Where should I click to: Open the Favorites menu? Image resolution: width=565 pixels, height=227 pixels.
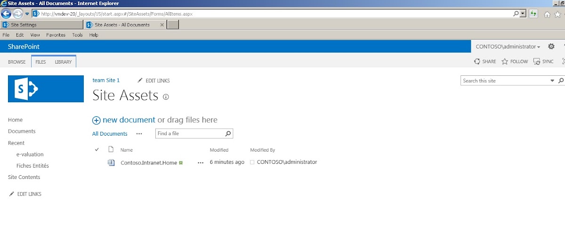[56, 35]
